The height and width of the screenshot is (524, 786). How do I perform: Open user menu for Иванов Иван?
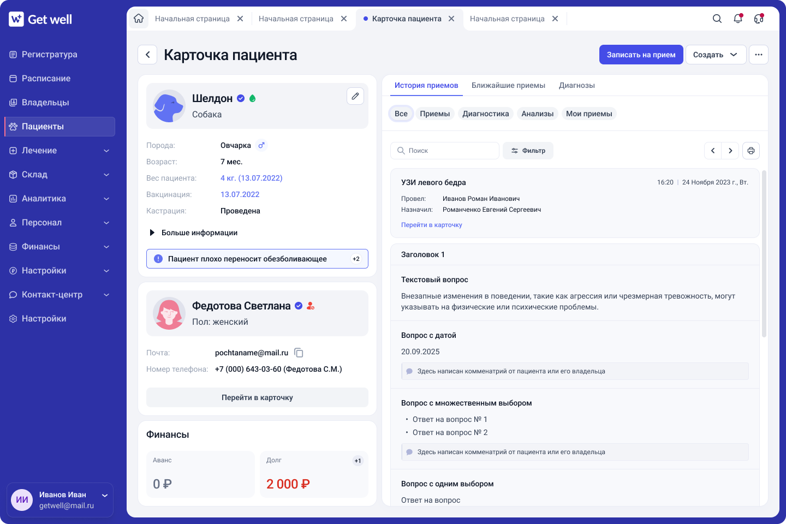point(60,500)
